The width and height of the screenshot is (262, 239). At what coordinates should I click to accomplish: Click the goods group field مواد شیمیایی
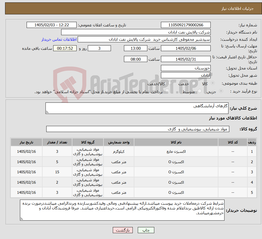[x=138, y=129]
